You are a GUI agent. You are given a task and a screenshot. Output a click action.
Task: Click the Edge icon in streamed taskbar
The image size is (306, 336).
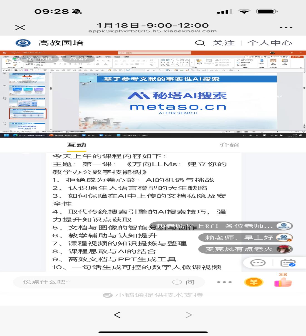[16, 135]
